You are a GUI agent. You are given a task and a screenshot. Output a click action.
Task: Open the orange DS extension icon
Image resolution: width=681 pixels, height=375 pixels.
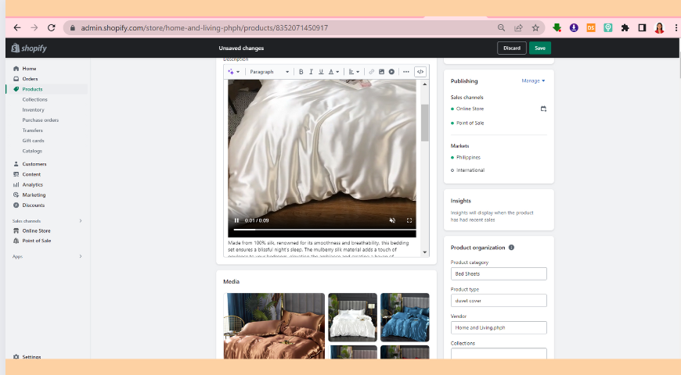click(591, 28)
